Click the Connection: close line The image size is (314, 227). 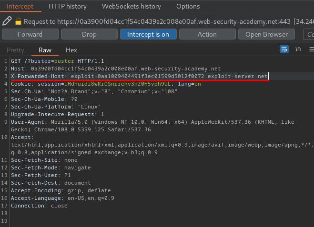[x=39, y=206]
